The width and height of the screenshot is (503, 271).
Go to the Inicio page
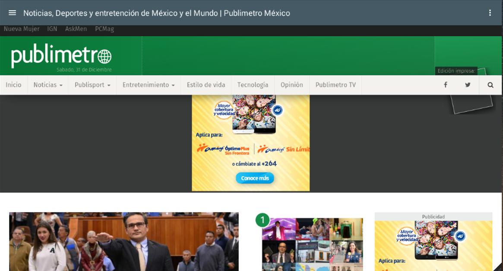click(13, 85)
